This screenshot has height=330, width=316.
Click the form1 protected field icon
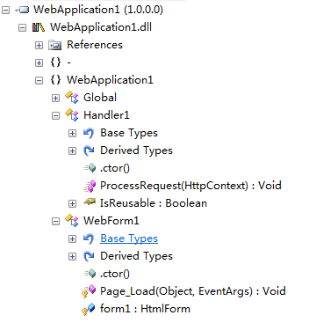89,309
